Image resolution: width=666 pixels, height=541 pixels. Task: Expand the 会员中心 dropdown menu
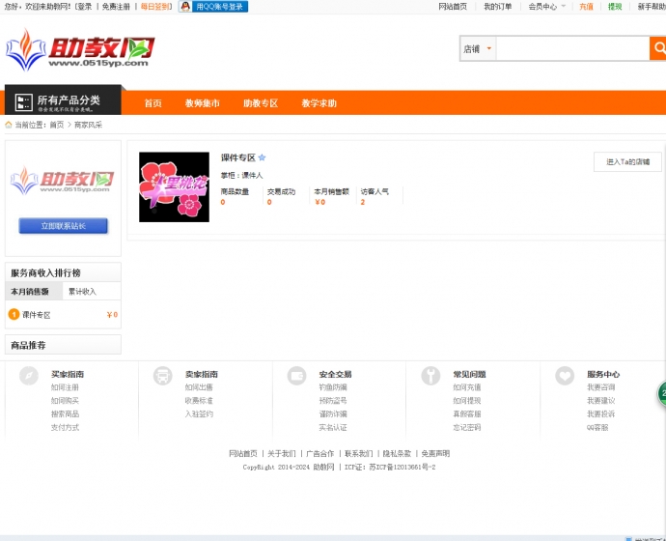(546, 7)
